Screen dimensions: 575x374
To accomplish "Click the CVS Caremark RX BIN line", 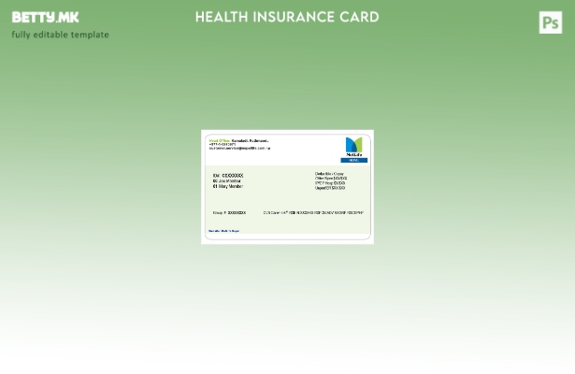I will point(313,212).
